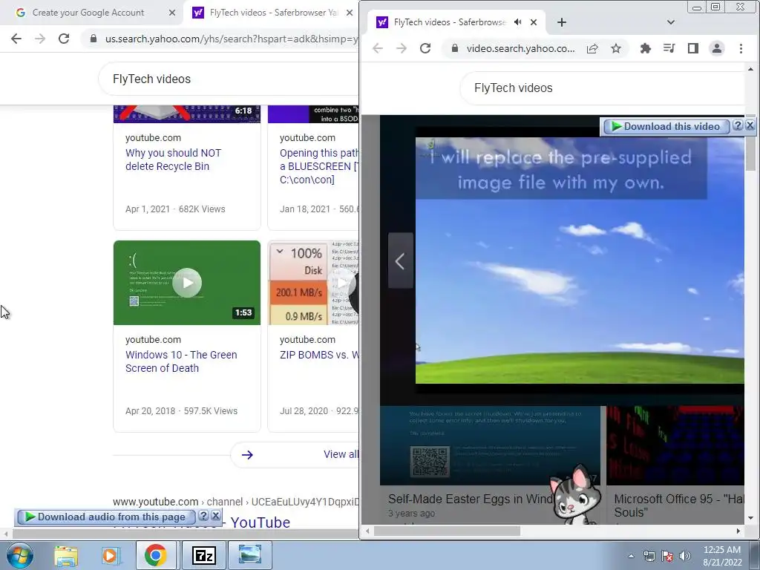Open media controls icon in toolbar
760x570 pixels.
669,48
